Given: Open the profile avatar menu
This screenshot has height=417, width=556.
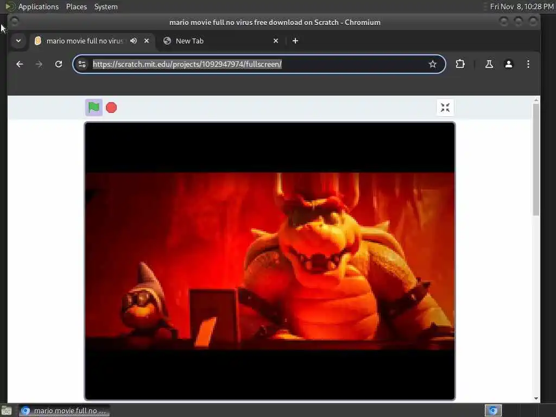Looking at the screenshot, I should (508, 64).
